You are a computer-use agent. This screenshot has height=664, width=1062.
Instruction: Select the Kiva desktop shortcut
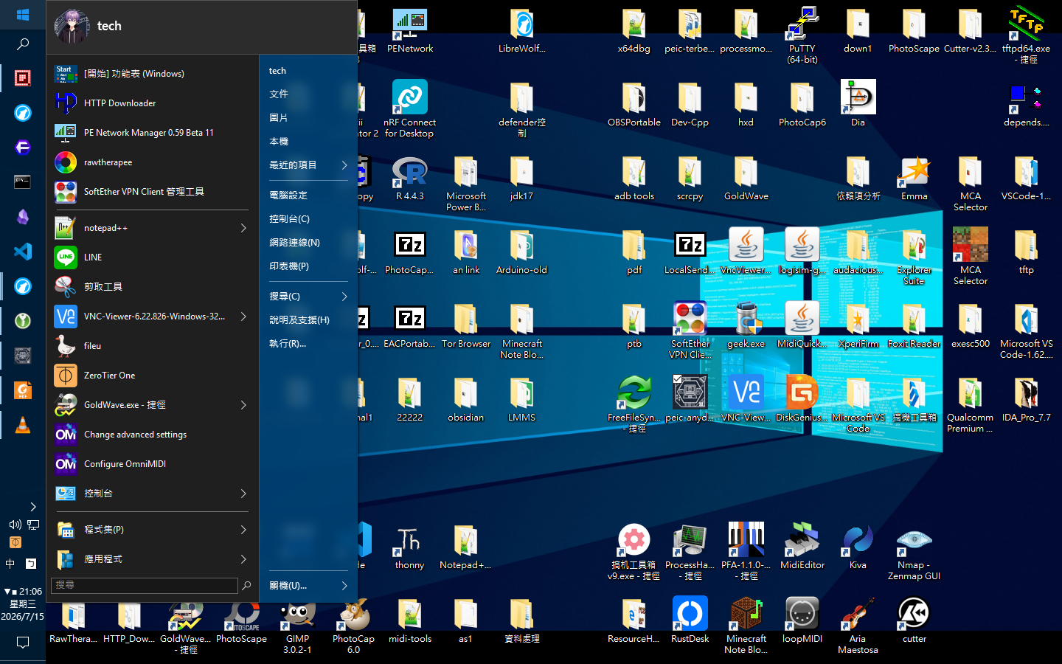(x=858, y=546)
